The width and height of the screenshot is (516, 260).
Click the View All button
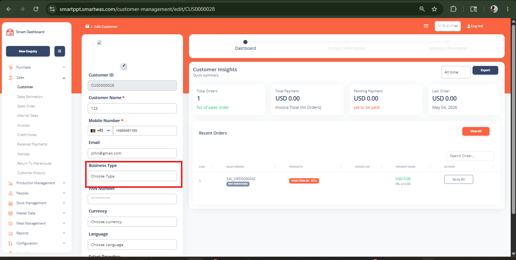tap(476, 131)
